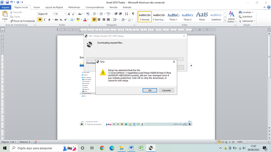The image size is (271, 152).
Task: Toggle italic formatting
Action: tap(45, 20)
